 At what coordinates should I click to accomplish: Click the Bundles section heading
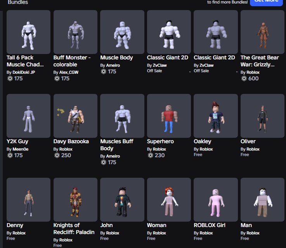click(x=18, y=2)
